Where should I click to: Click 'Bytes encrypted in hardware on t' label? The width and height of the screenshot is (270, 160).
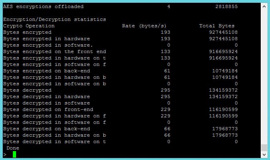55,58
